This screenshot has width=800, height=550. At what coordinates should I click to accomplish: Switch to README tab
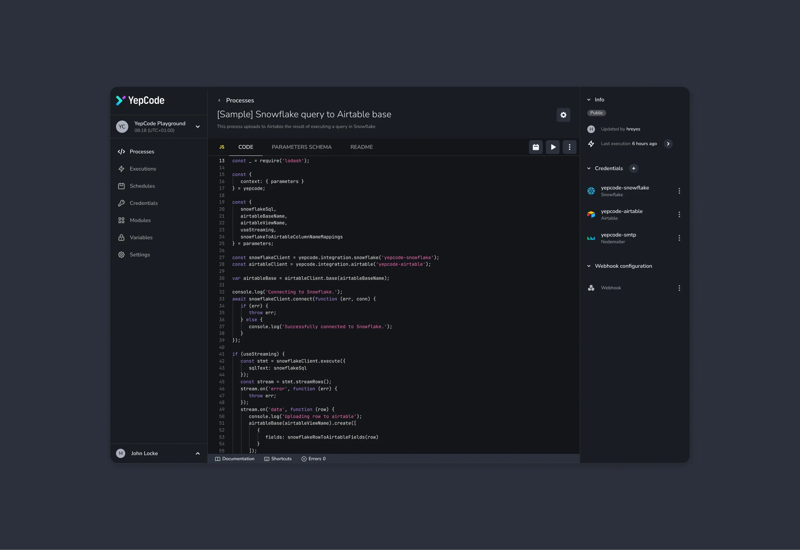point(361,147)
